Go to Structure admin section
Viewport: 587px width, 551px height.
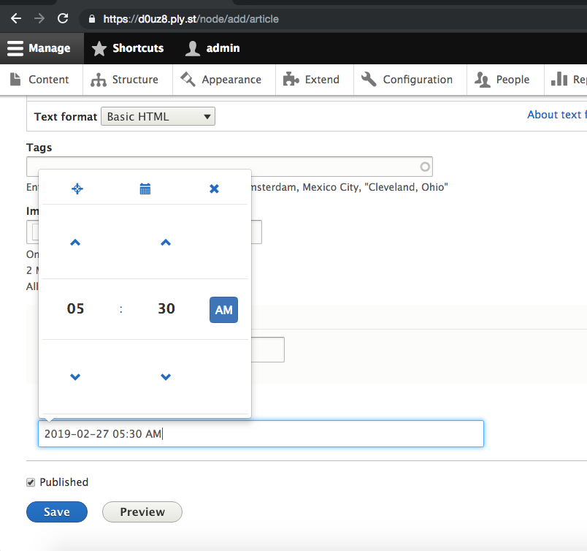click(124, 80)
